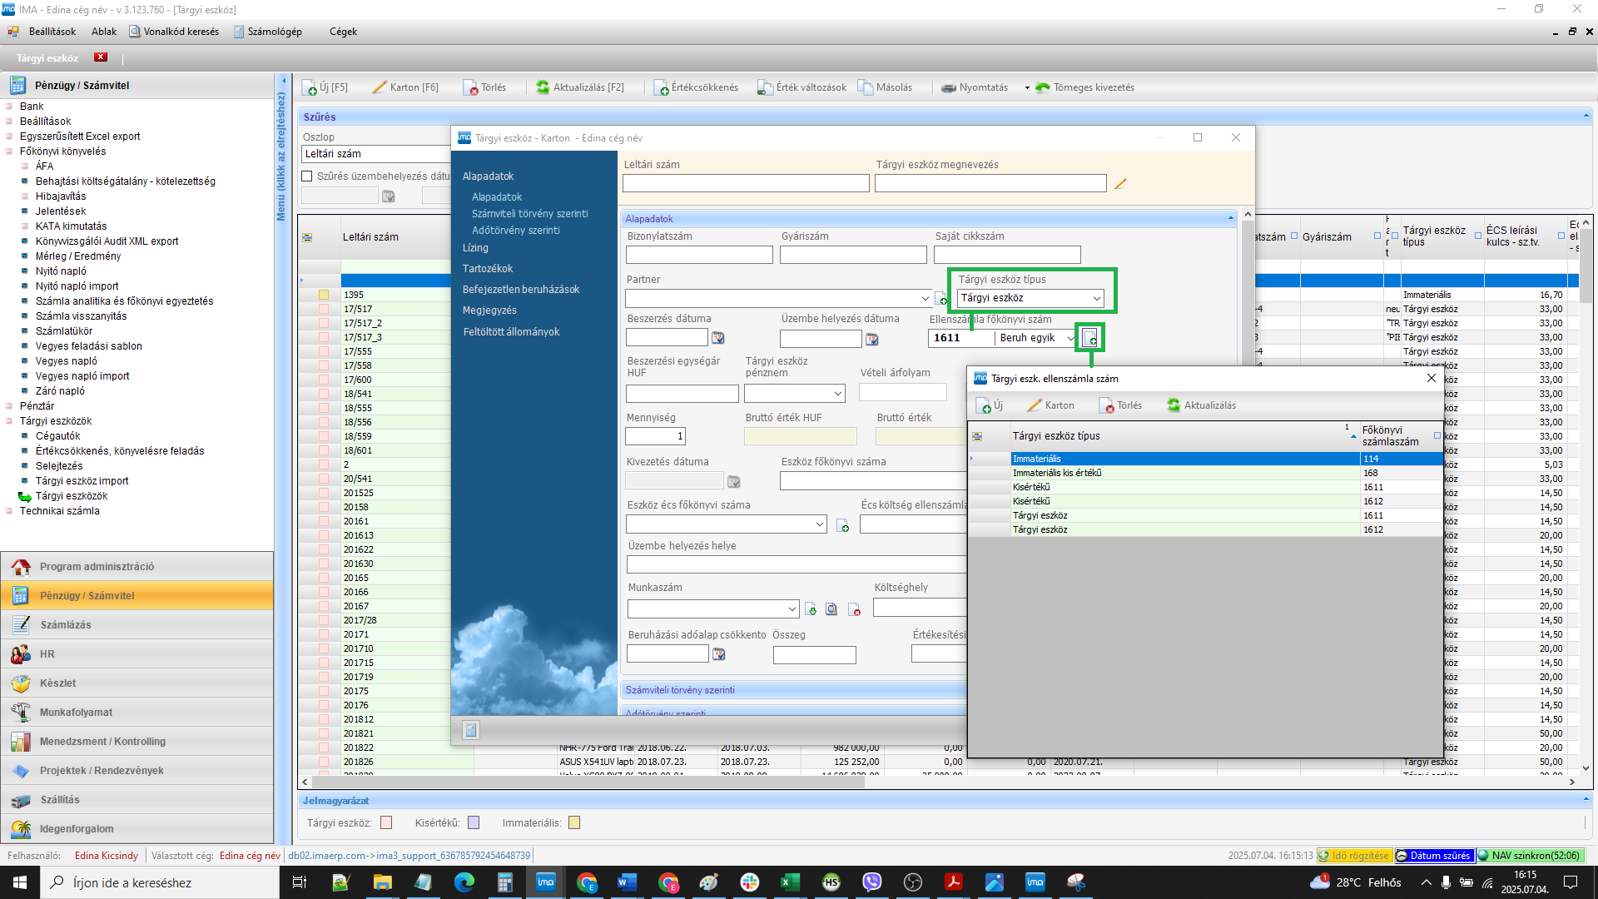Open the Tárgyi eszköz típus dropdown
This screenshot has width=1598, height=899.
1096,298
